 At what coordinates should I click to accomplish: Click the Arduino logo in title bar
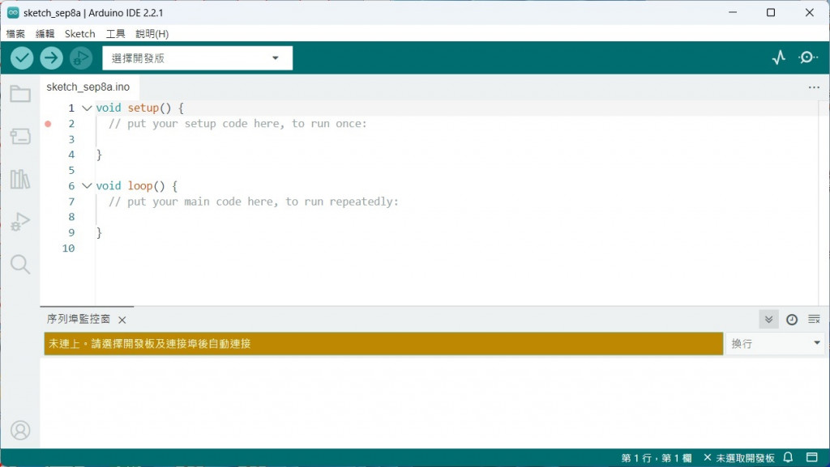(13, 13)
